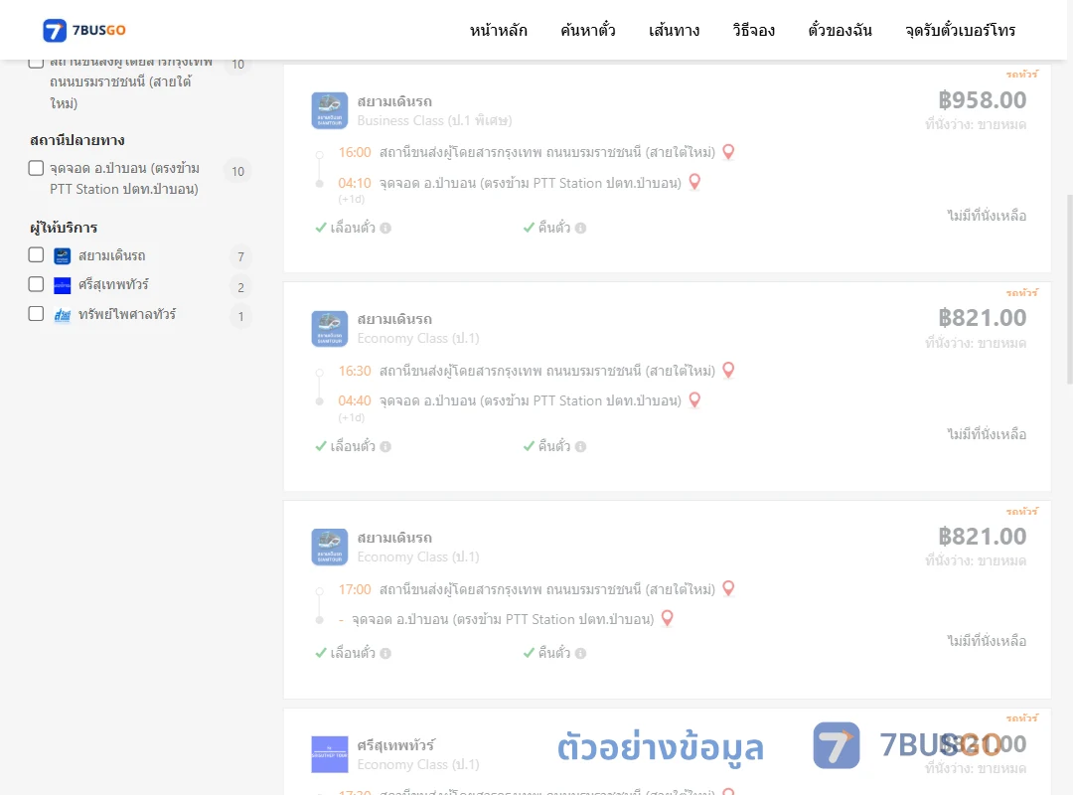This screenshot has width=1073, height=795.
Task: Click count badge 1 beside ทรัพย์ไพศาลทัวร์
Action: click(x=240, y=316)
